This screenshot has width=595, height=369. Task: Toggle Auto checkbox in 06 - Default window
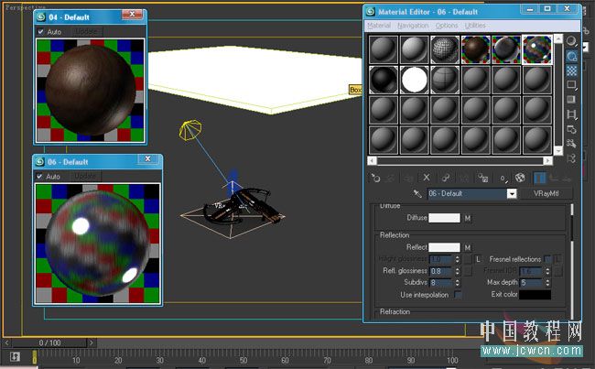39,176
